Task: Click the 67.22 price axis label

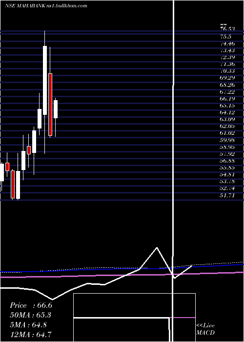Action: [227, 92]
